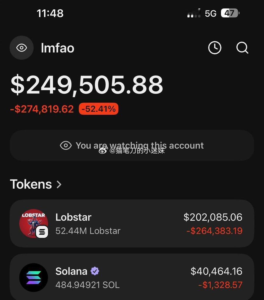Tap the 5G network indicator
The image size is (264, 300).
point(210,13)
